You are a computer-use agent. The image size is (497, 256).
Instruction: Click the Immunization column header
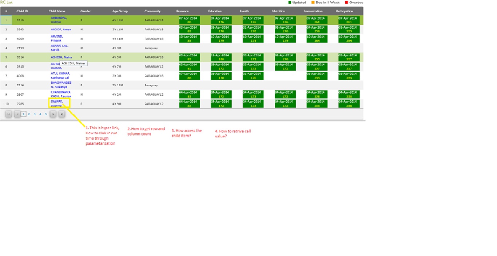pos(313,11)
